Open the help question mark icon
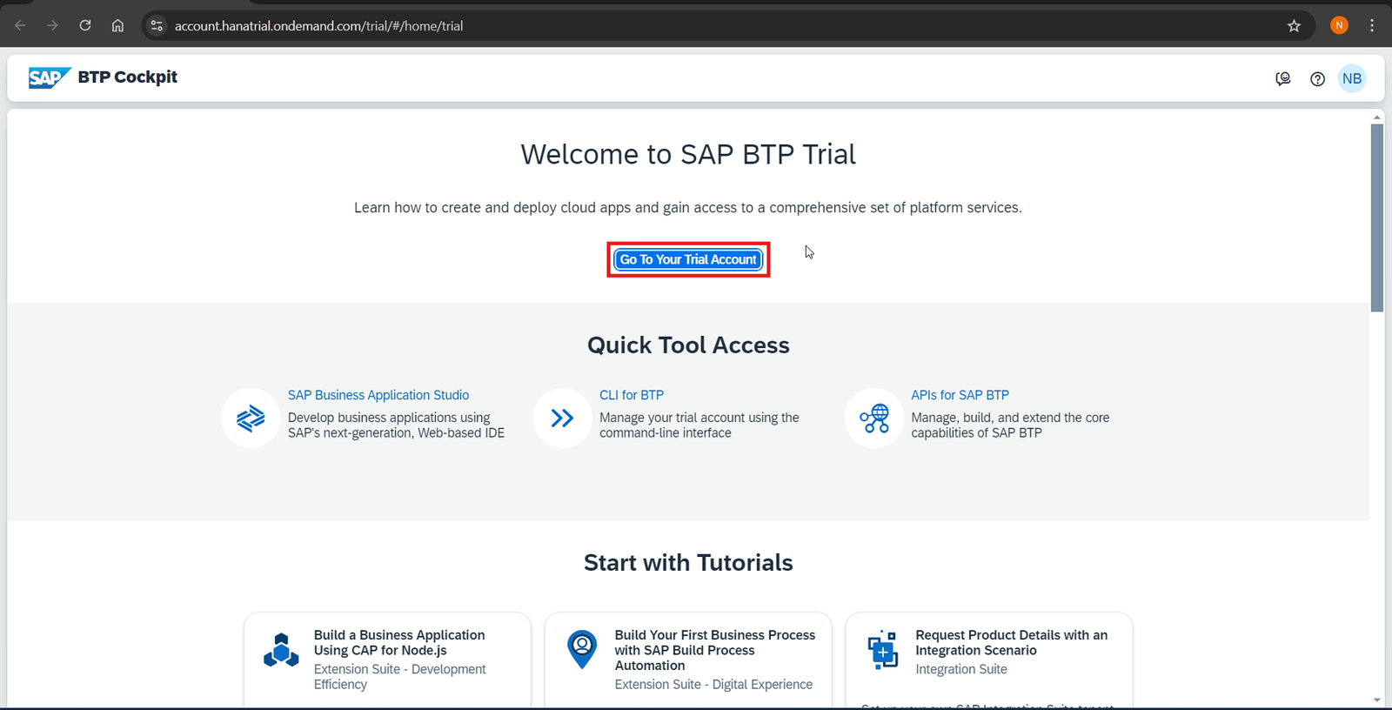The width and height of the screenshot is (1392, 710). click(1317, 78)
